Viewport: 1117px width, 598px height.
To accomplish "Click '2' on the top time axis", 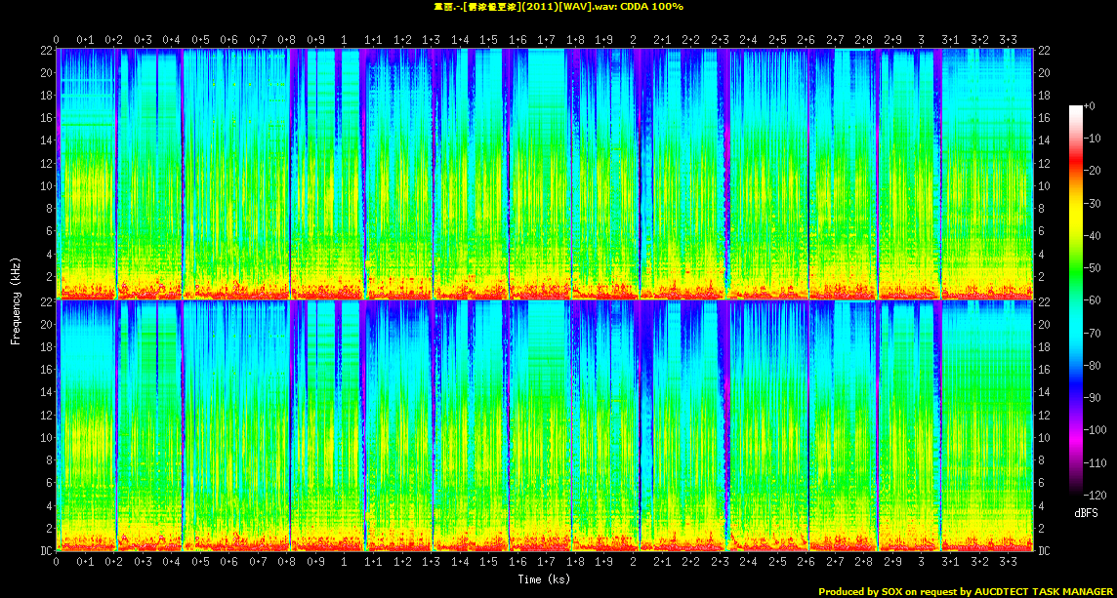I will [634, 40].
